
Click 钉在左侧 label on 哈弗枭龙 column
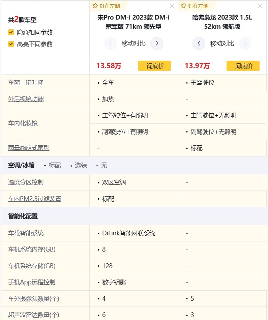pyautogui.click(x=198, y=6)
